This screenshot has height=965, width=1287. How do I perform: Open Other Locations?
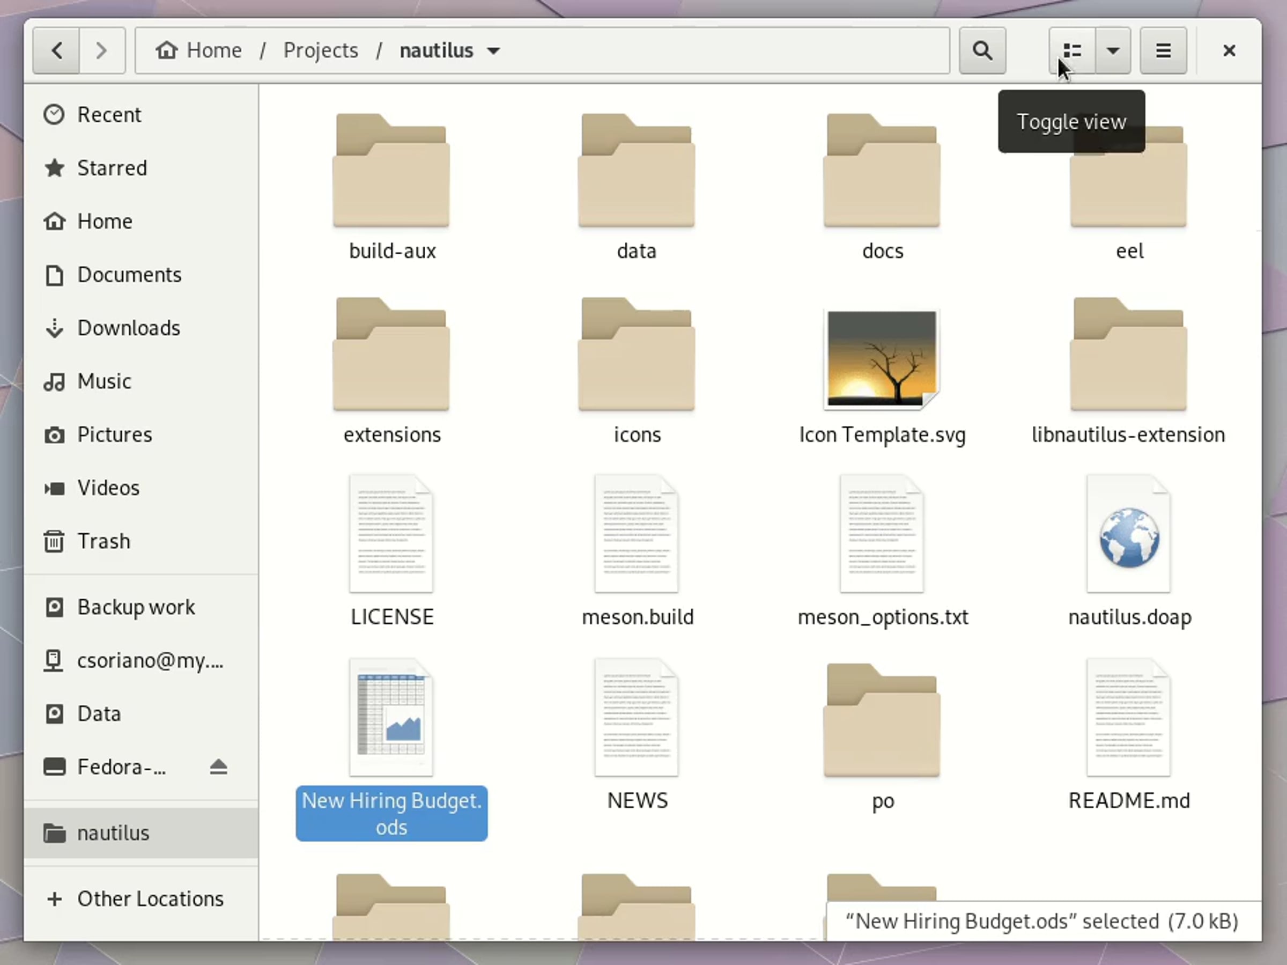[x=142, y=898]
